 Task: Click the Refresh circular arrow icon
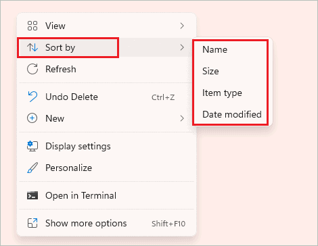coord(32,69)
